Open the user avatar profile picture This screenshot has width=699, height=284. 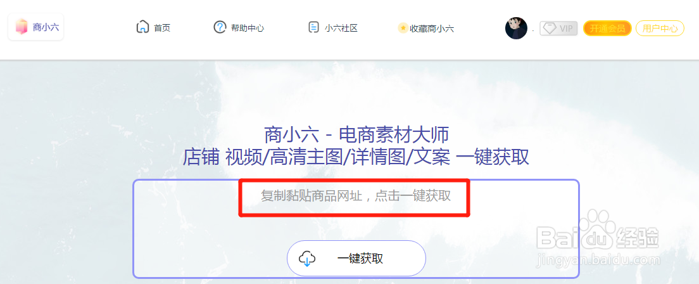coord(516,28)
